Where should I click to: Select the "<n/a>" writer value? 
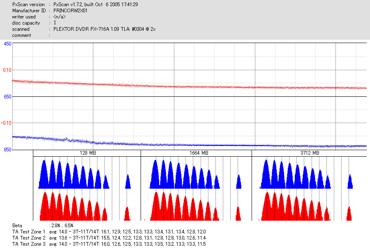point(59,17)
